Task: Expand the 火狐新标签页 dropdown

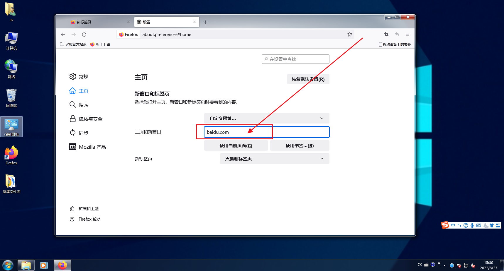Action: (x=274, y=159)
